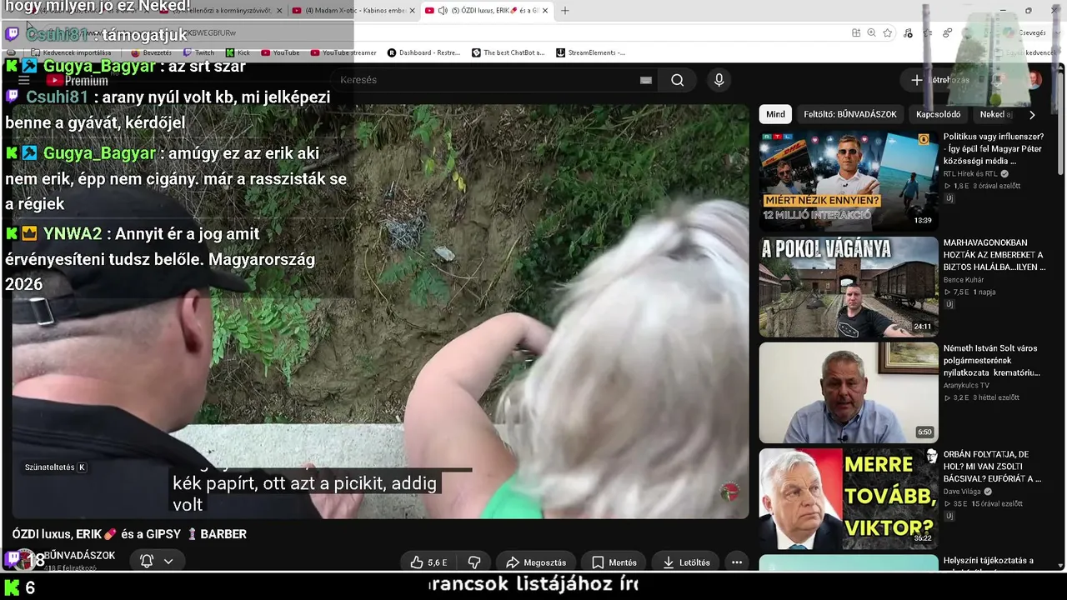Dislike the video with thumbs-down icon
The height and width of the screenshot is (600, 1067).
pyautogui.click(x=474, y=562)
